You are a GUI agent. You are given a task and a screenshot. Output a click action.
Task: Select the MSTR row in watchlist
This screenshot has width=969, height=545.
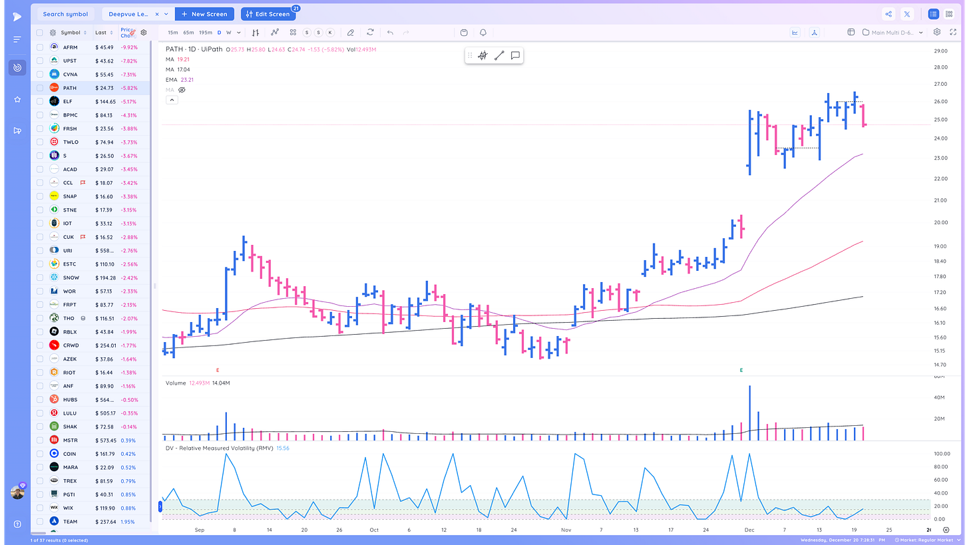[x=91, y=440]
